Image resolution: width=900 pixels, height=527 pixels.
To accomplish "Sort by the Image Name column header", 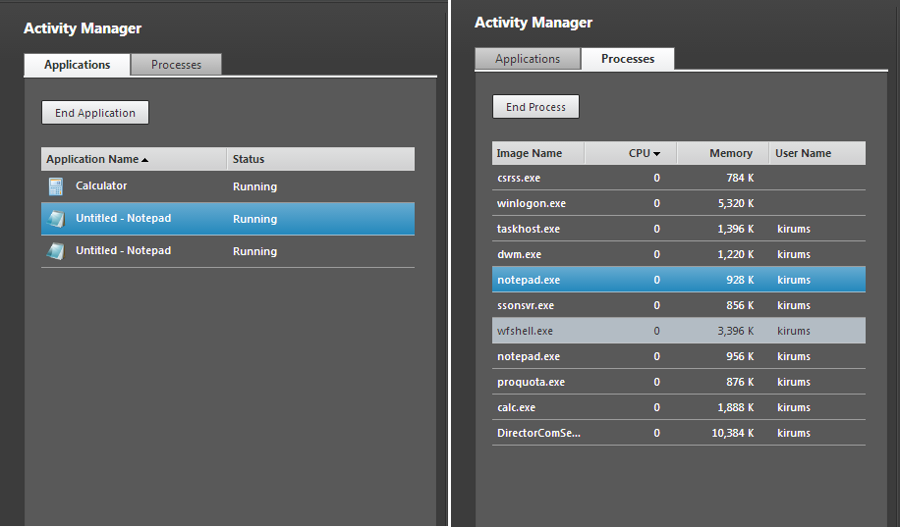I will 530,153.
